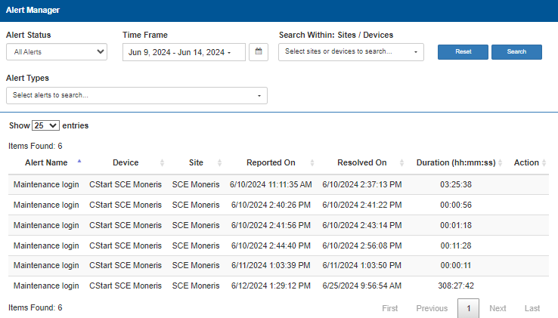
Task: Click the Reported On cell 6/11/2024 1:03:39 PM
Action: point(271,265)
